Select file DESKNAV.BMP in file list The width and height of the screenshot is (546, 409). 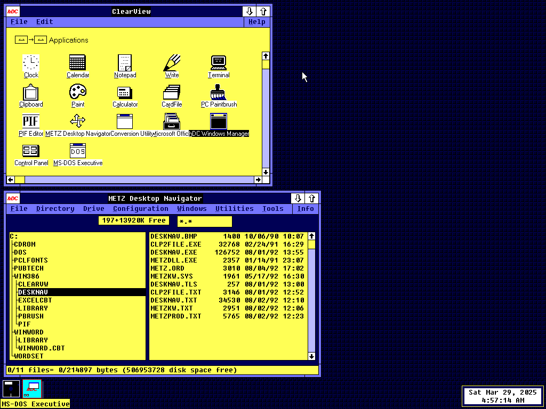tap(227, 236)
